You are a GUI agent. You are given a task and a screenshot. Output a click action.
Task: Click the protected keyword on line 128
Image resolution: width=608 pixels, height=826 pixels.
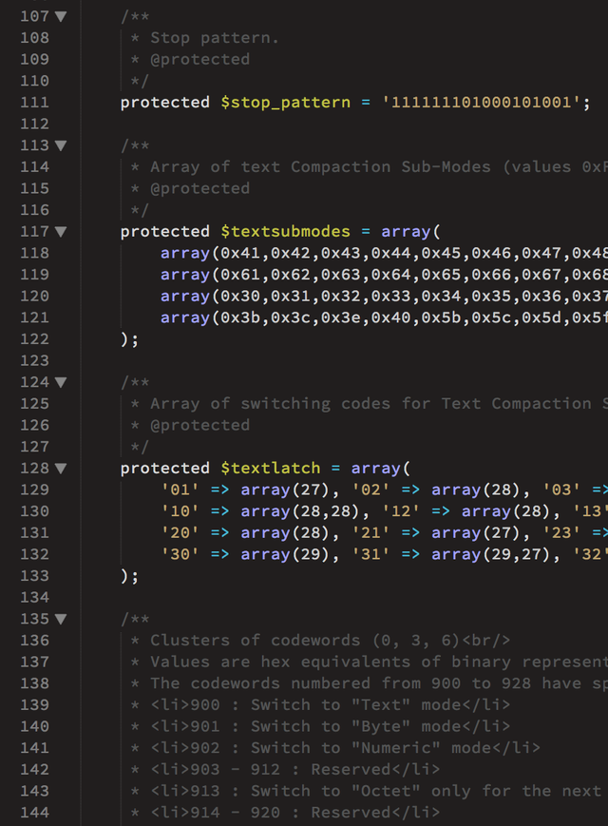[x=164, y=468]
